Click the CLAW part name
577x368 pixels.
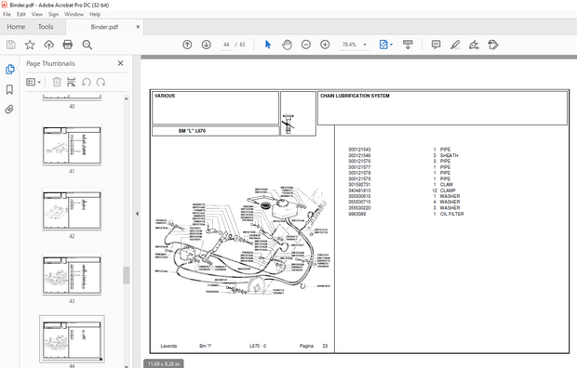pyautogui.click(x=447, y=185)
